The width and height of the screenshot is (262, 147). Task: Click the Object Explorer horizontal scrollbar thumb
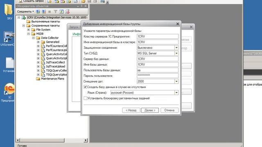pyautogui.click(x=42, y=140)
